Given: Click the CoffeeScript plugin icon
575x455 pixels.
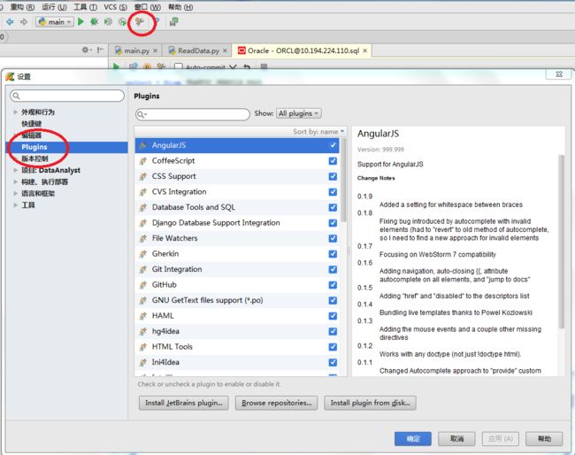Looking at the screenshot, I should pos(143,161).
